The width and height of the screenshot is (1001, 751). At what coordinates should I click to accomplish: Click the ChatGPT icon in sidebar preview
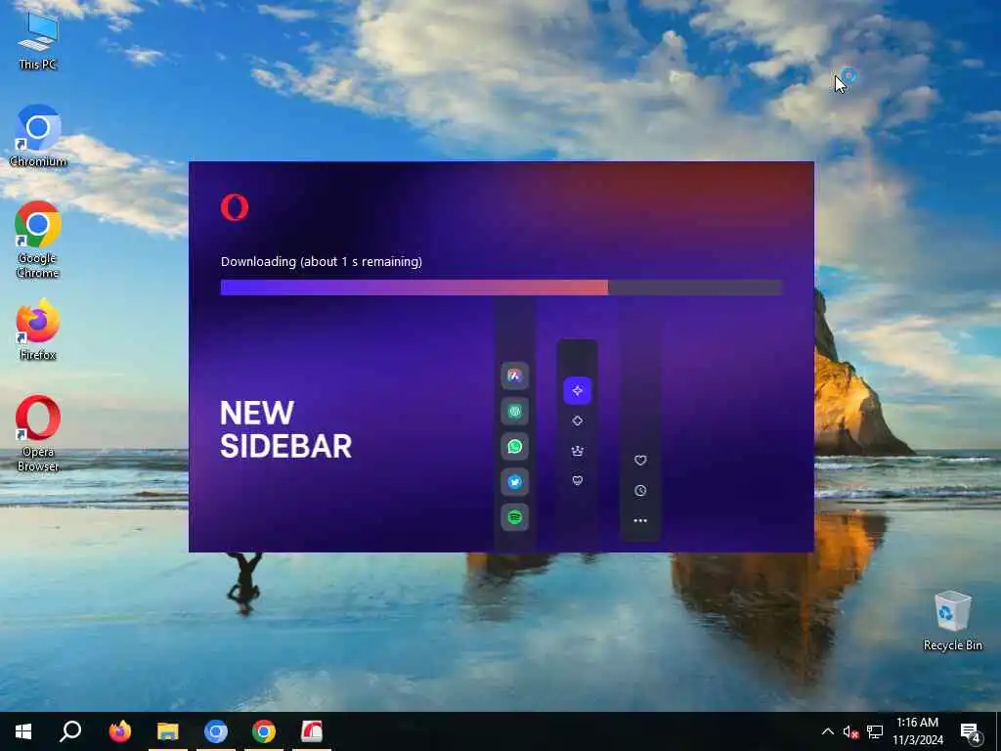pyautogui.click(x=514, y=412)
